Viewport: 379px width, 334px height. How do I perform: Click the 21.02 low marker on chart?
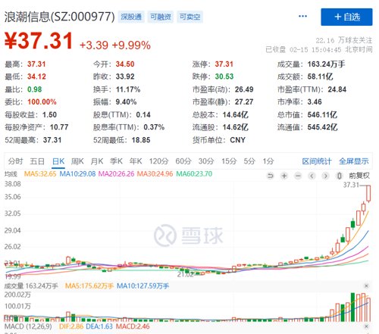[185, 274]
